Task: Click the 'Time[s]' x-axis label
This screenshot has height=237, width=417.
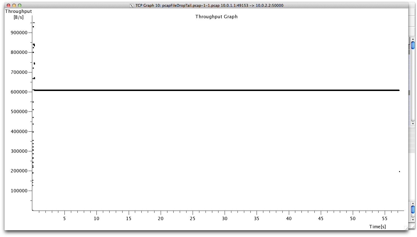Action: tap(377, 227)
